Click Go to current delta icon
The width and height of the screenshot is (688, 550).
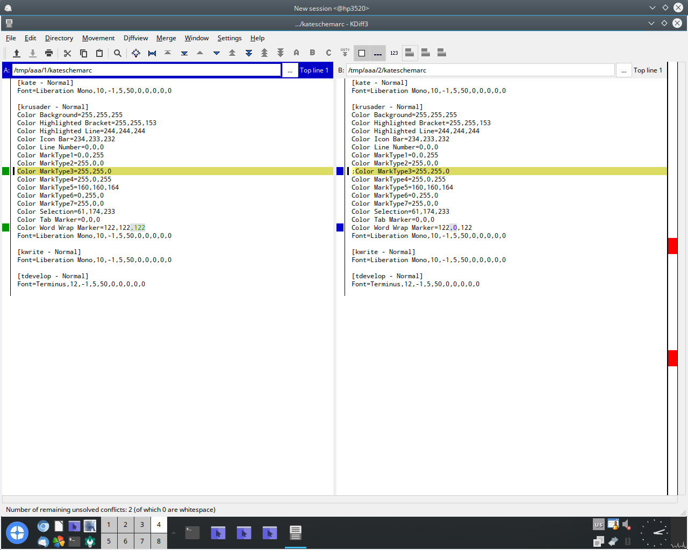pyautogui.click(x=136, y=53)
